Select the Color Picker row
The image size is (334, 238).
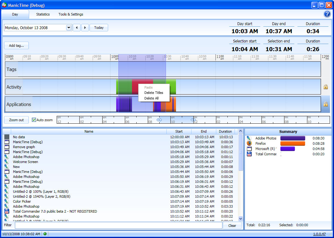pos(121,201)
